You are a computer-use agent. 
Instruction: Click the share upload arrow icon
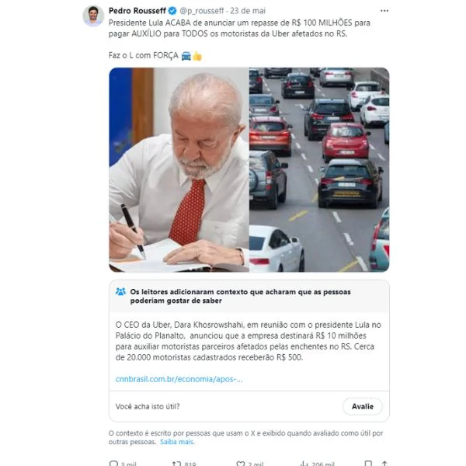click(384, 463)
